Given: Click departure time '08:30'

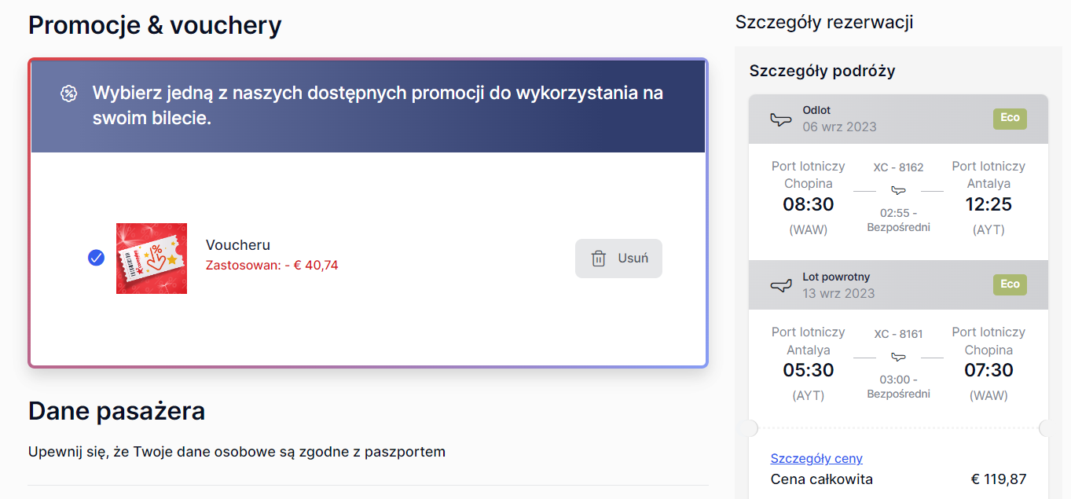Looking at the screenshot, I should [x=809, y=205].
